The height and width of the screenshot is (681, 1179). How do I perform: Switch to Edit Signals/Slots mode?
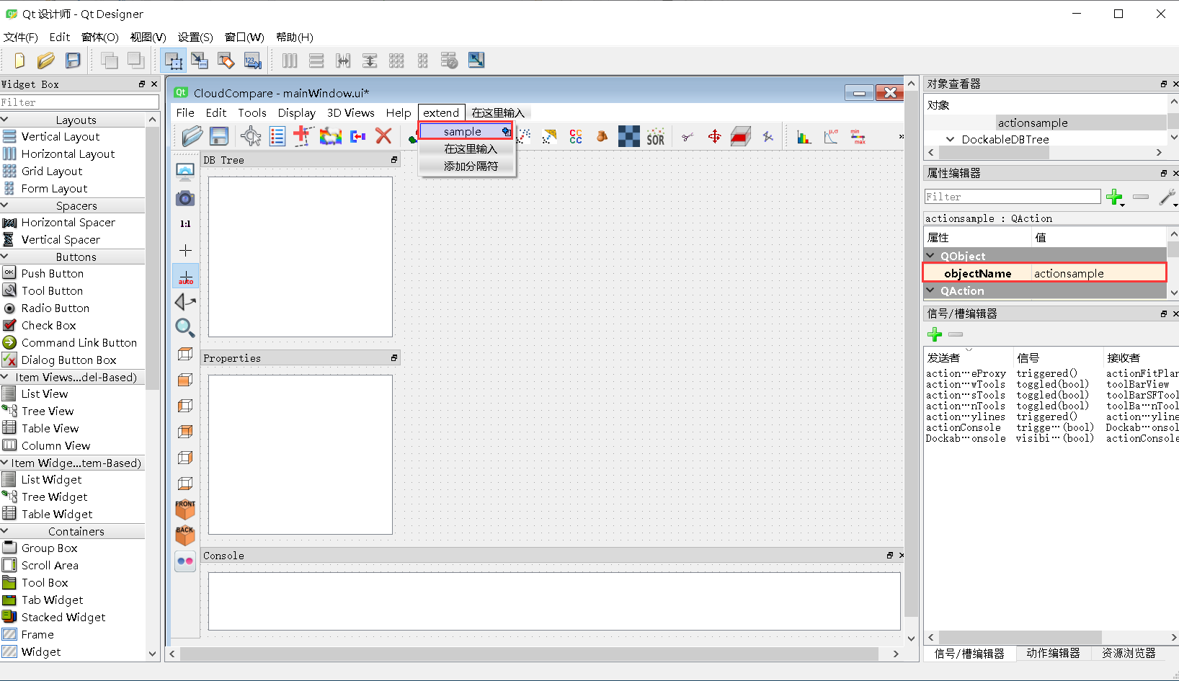pyautogui.click(x=200, y=61)
